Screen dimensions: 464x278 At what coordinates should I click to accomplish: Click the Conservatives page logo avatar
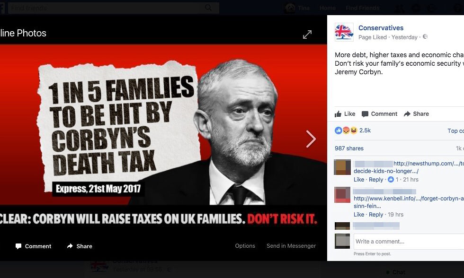pyautogui.click(x=344, y=32)
